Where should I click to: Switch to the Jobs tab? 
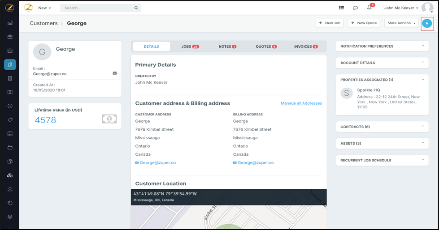click(x=190, y=47)
